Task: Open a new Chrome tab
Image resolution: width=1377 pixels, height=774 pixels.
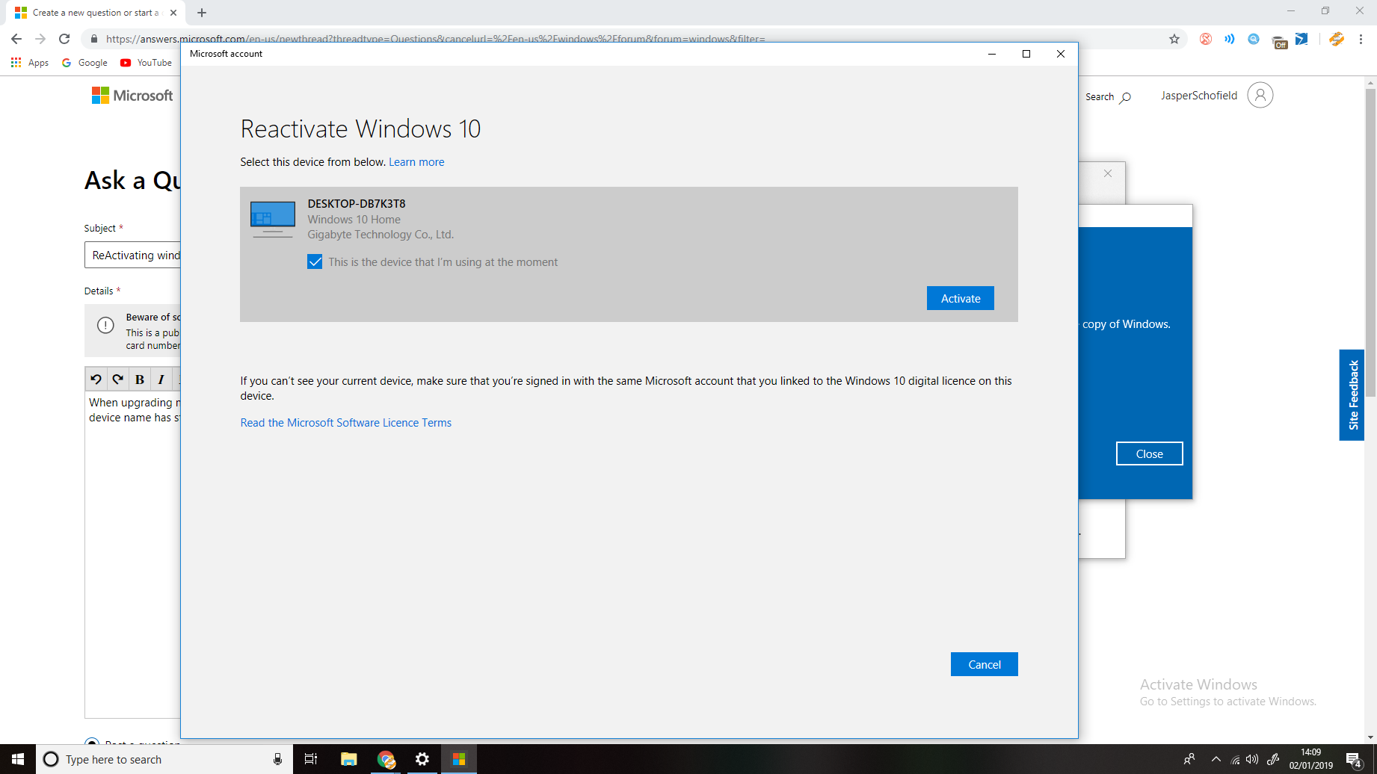Action: pyautogui.click(x=202, y=13)
